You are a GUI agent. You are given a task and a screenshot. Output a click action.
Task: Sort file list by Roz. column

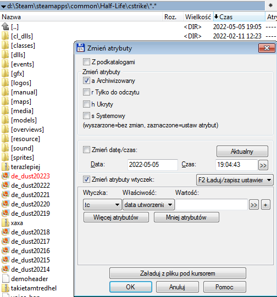click(173, 17)
